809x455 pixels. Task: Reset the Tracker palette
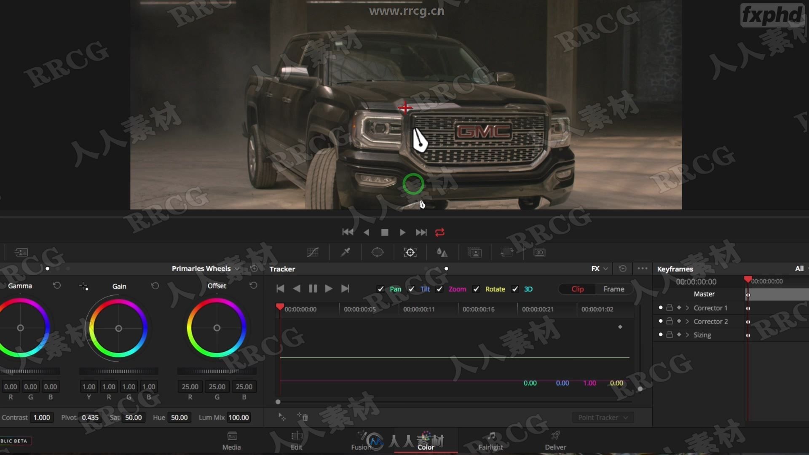622,268
